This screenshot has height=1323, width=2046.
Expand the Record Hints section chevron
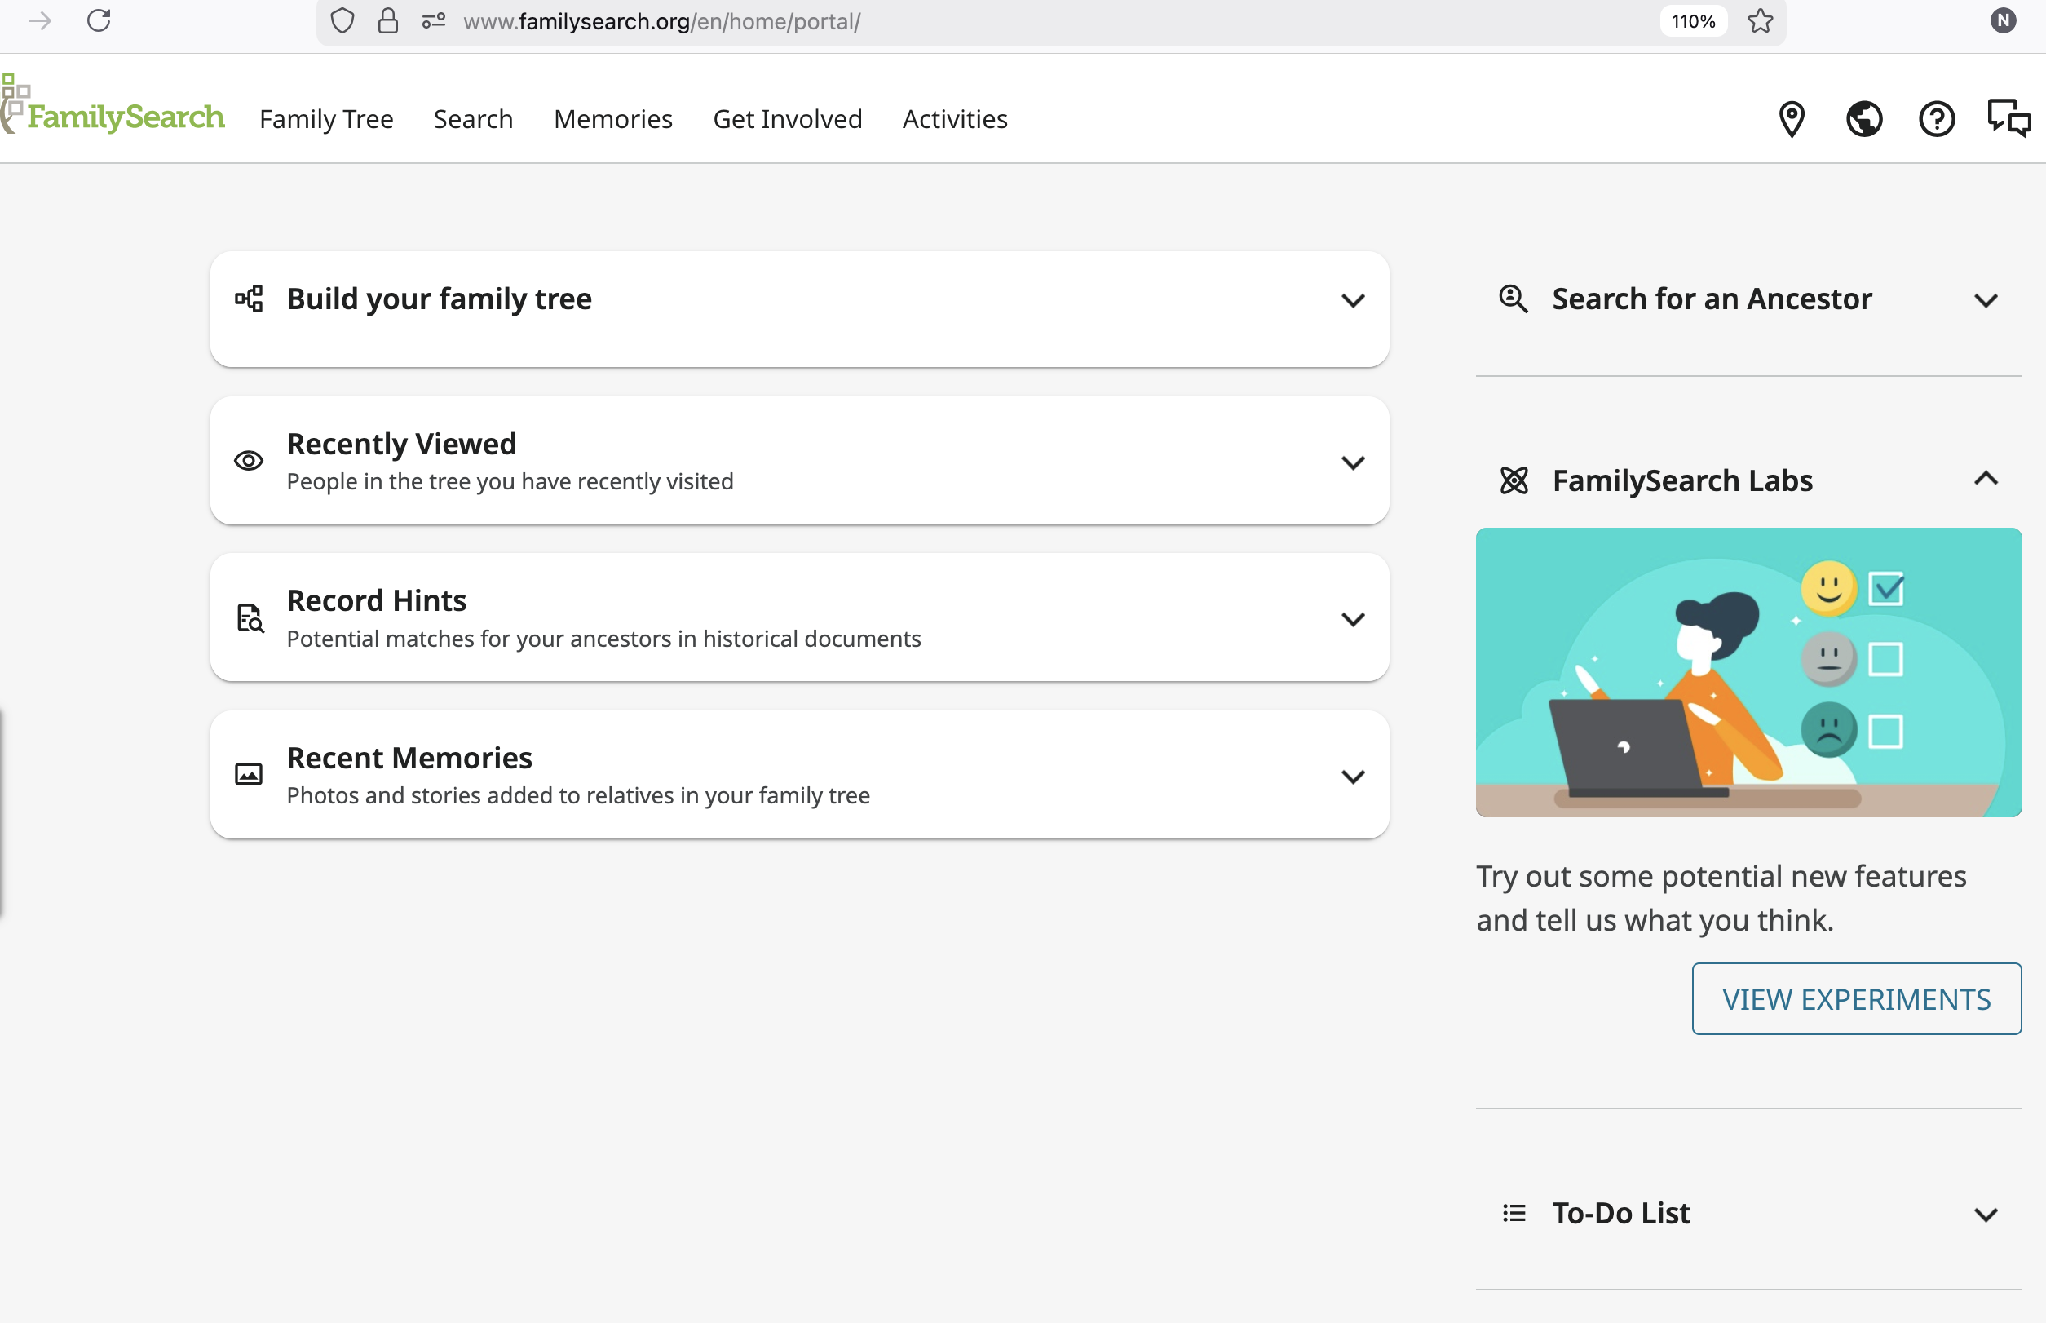pyautogui.click(x=1352, y=619)
